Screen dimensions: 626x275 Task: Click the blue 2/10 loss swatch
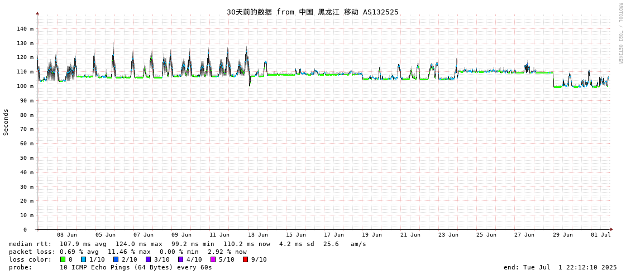pos(116,259)
